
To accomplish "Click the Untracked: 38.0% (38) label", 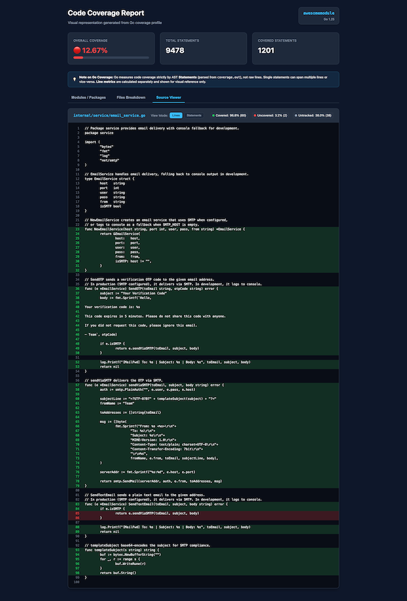I will pyautogui.click(x=314, y=115).
